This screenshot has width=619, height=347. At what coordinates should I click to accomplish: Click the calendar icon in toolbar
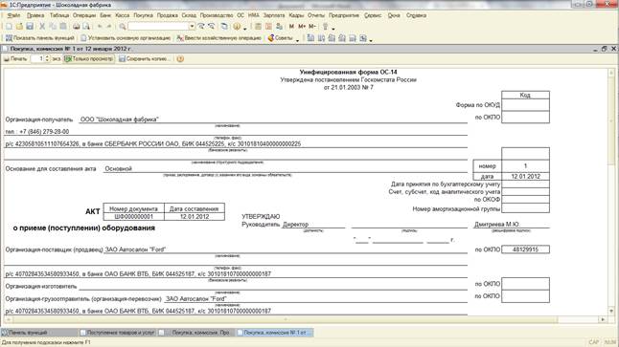(x=268, y=27)
